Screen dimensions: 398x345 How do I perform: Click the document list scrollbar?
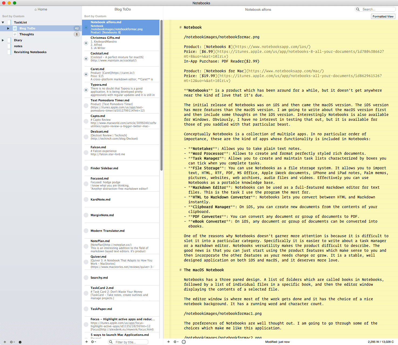(162, 95)
